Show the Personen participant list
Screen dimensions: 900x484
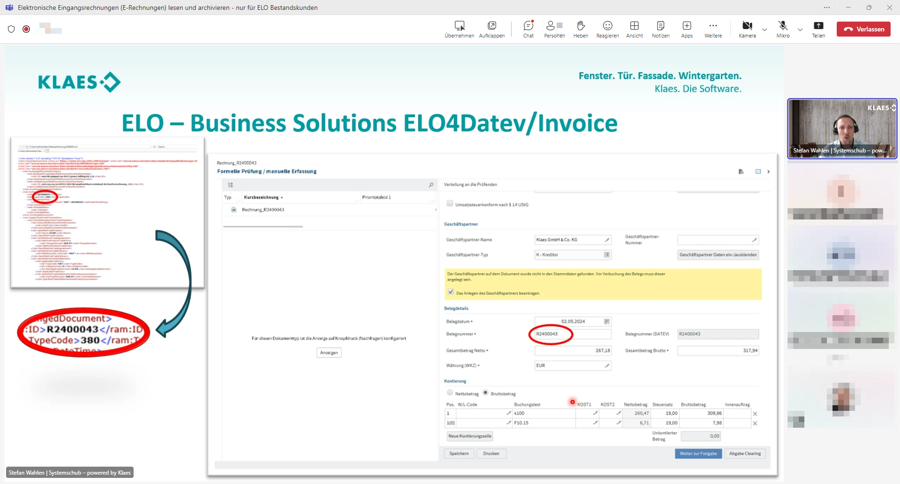(x=554, y=29)
